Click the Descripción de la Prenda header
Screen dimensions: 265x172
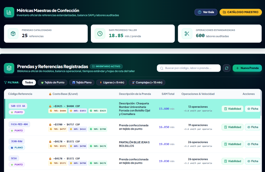click(x=135, y=94)
